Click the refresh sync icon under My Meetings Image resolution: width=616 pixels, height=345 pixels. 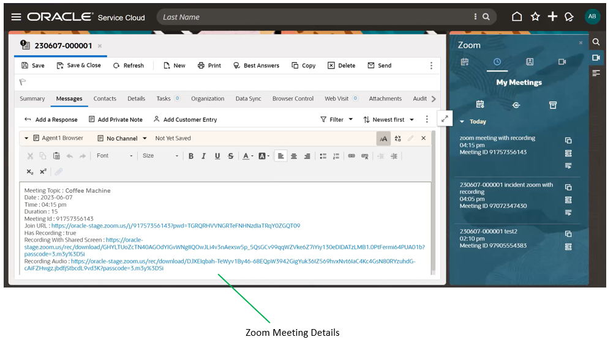tap(516, 105)
